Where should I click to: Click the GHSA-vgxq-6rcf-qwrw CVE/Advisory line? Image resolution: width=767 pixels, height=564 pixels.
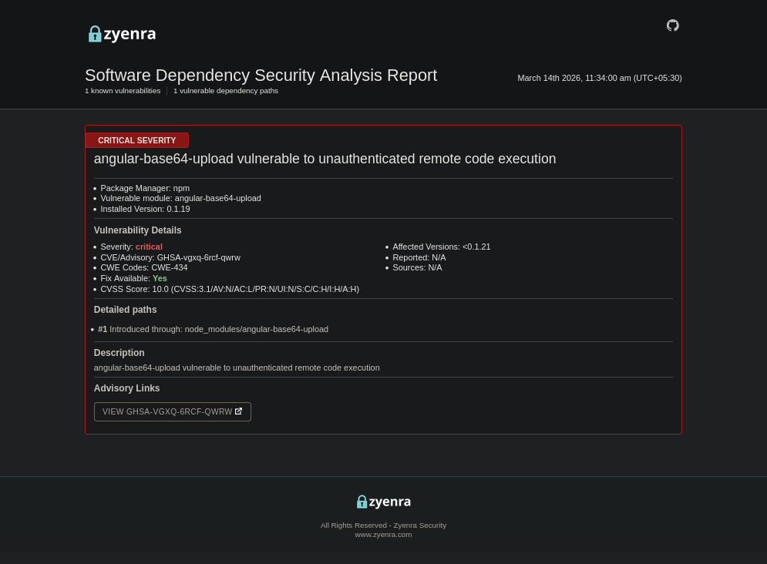click(170, 257)
